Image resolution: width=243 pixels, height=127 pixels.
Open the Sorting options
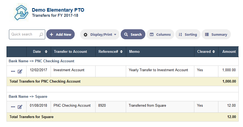(188, 34)
